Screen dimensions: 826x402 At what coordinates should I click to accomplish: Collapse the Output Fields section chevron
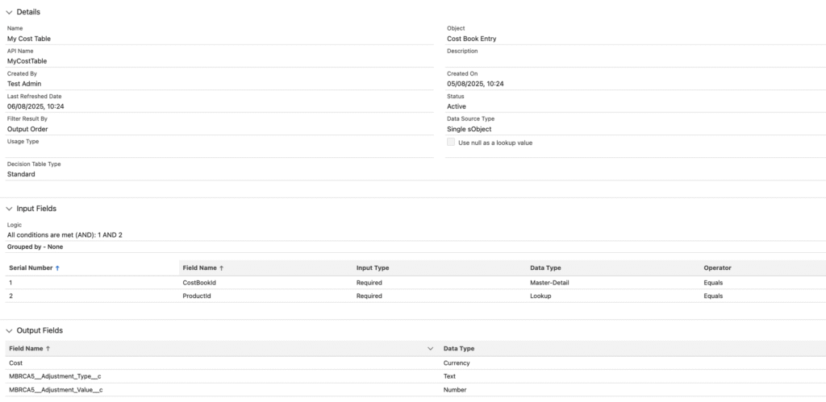[9, 330]
